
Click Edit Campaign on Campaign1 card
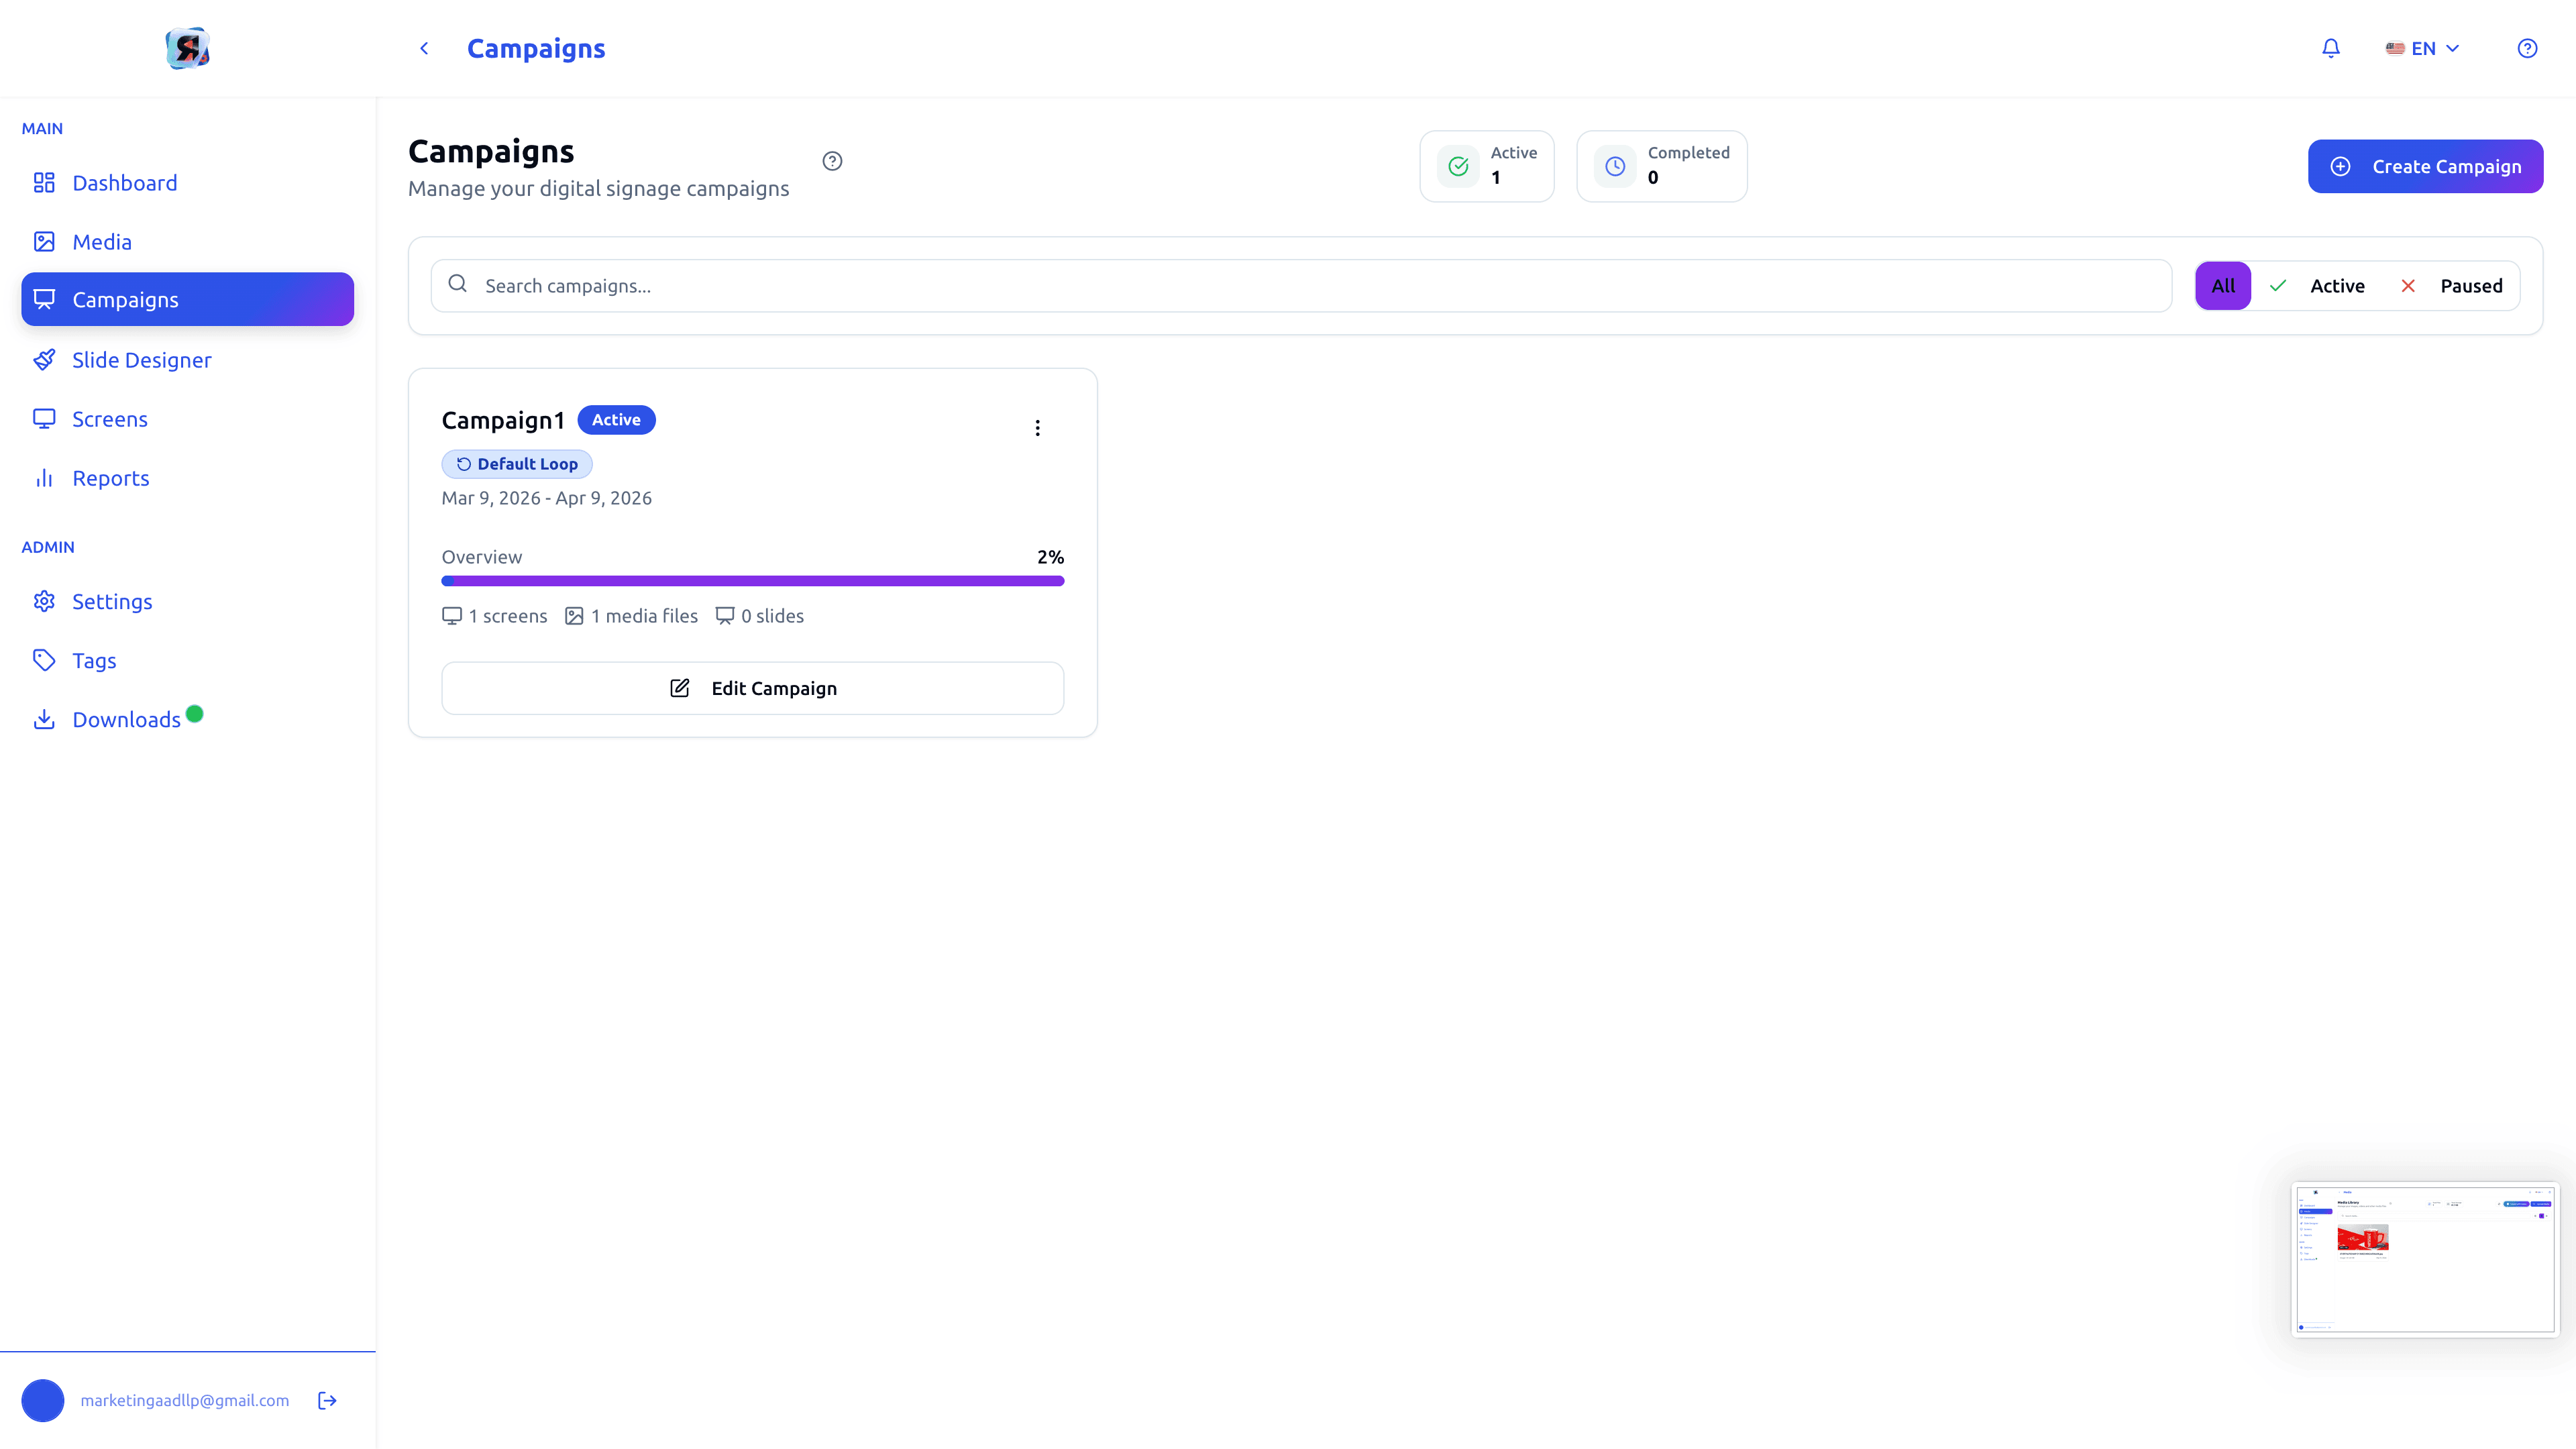752,688
